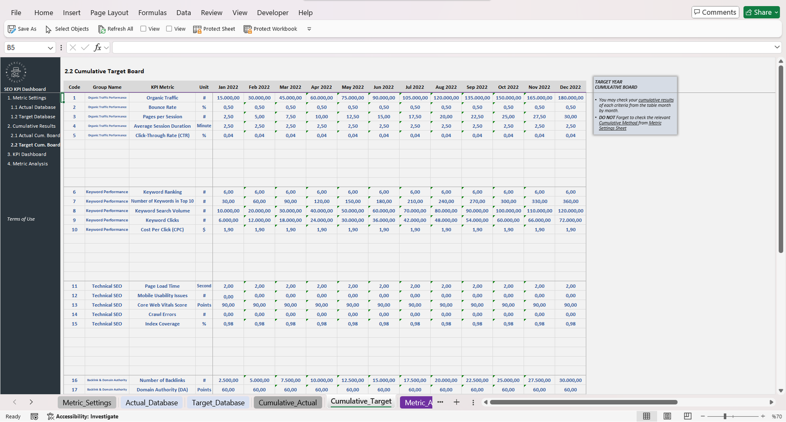
Task: Switch to Page Layout view in status bar
Action: click(x=667, y=416)
